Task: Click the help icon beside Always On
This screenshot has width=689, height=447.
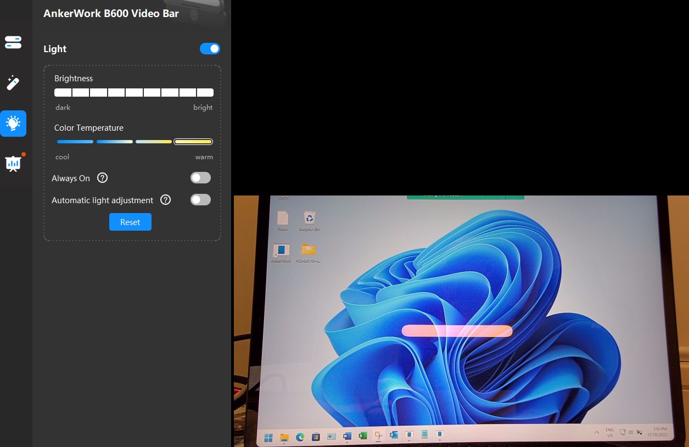Action: [x=102, y=178]
